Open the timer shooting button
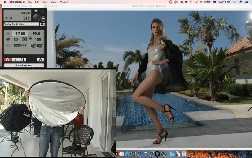Image resolution: width=252 pixels, height=158 pixels. [x=40, y=60]
